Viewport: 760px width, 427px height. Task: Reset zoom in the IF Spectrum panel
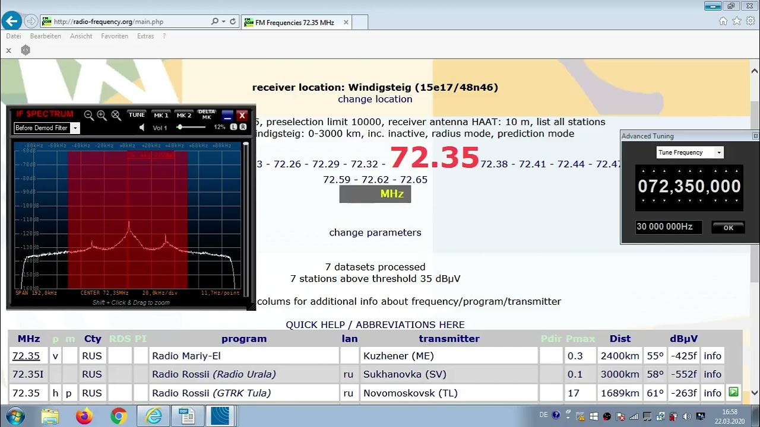[x=116, y=115]
